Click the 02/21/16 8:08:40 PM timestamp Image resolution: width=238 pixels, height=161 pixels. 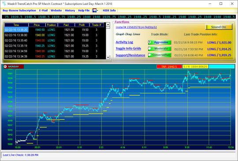[189, 55]
